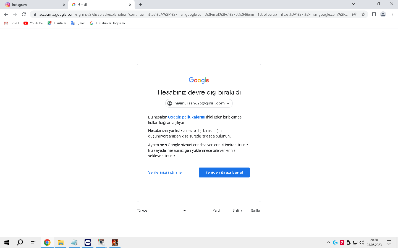This screenshot has height=248, width=398.
Task: Open the volume control tray icon
Action: [x=362, y=242]
